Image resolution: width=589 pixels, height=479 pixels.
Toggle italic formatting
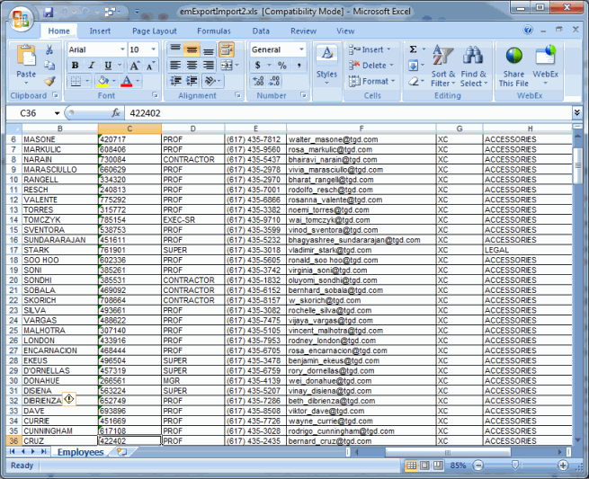coord(92,66)
